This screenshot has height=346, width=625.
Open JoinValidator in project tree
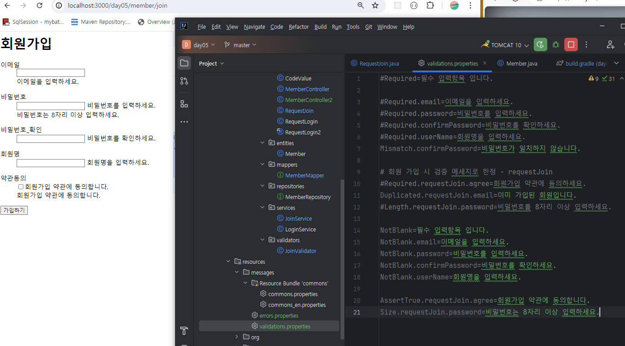pyautogui.click(x=301, y=251)
